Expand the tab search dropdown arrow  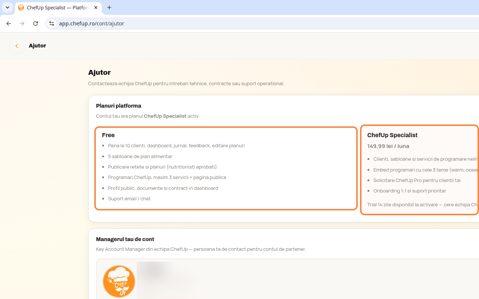(x=7, y=7)
